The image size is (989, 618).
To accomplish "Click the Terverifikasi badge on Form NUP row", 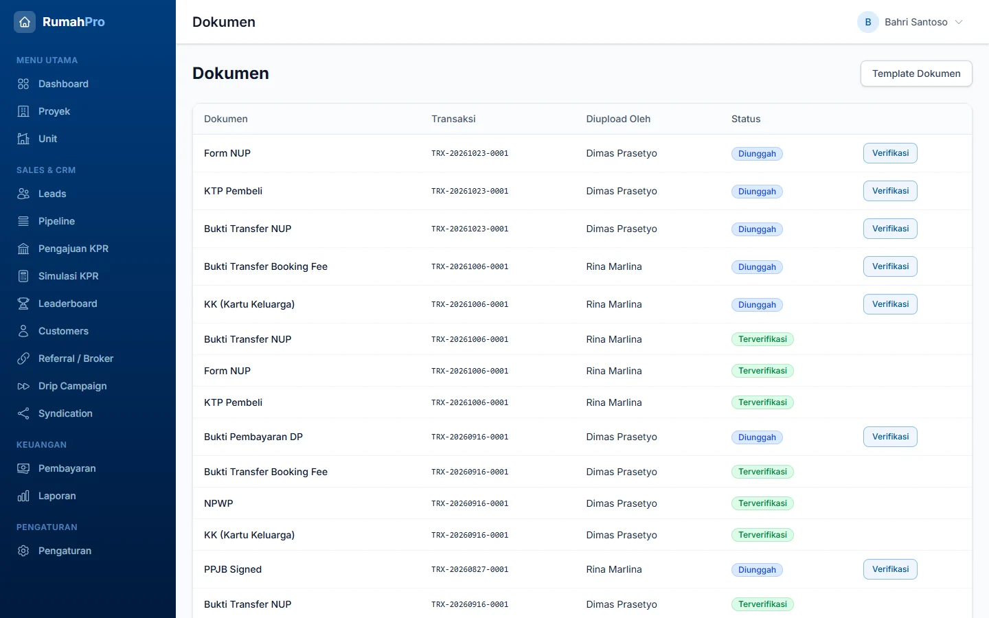I will [762, 371].
